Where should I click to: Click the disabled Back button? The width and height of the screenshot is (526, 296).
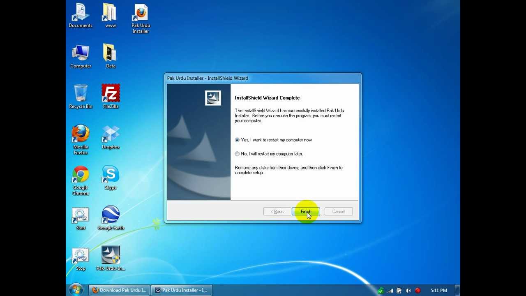(x=277, y=212)
